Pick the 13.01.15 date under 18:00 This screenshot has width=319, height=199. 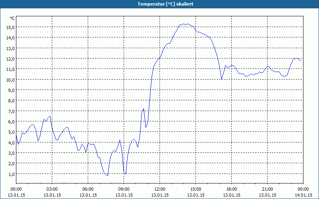coord(232,195)
